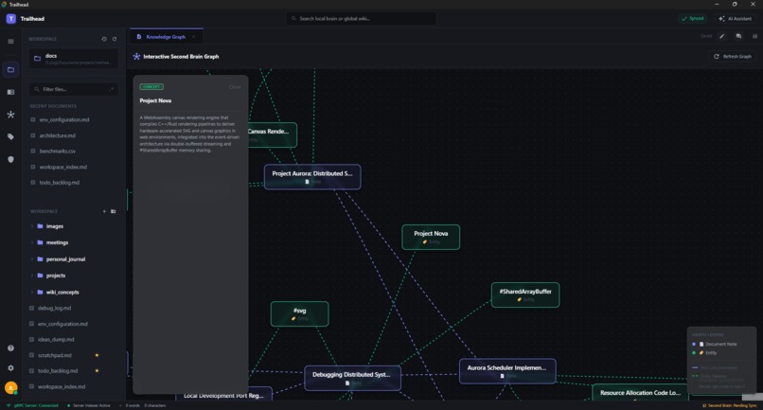Viewport: 763px width, 410px height.
Task: Click the unsaved dot on scratchpad.md
Action: 97,355
